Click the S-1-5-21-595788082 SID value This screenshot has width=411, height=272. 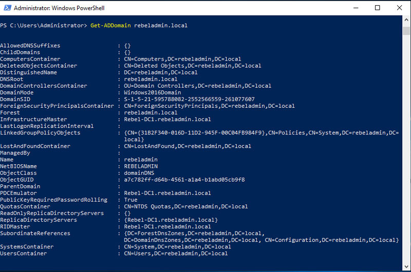(189, 99)
